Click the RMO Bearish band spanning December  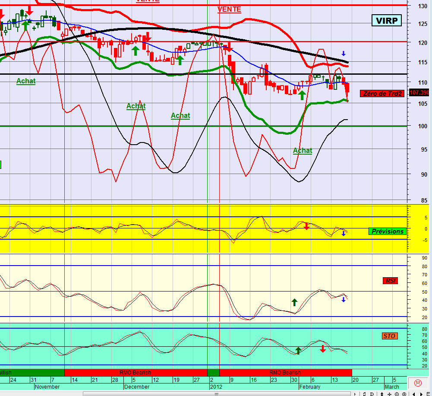[x=136, y=373]
